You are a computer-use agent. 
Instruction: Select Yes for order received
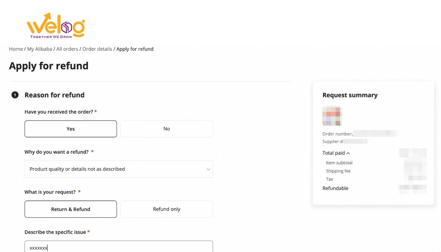click(x=71, y=129)
